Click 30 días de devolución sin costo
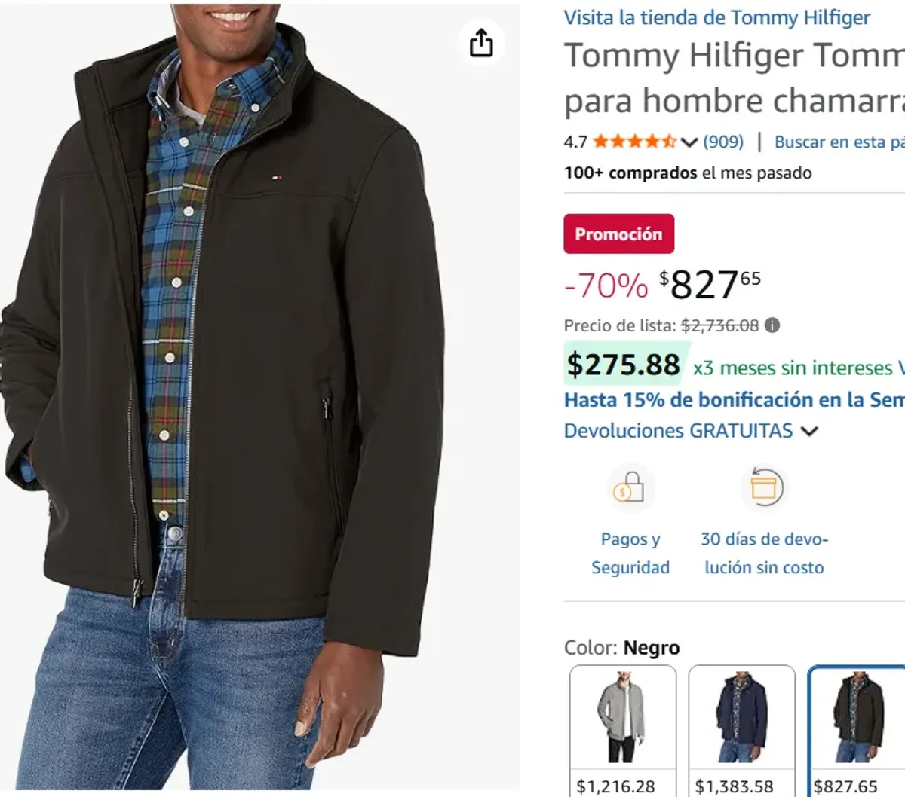 click(764, 553)
